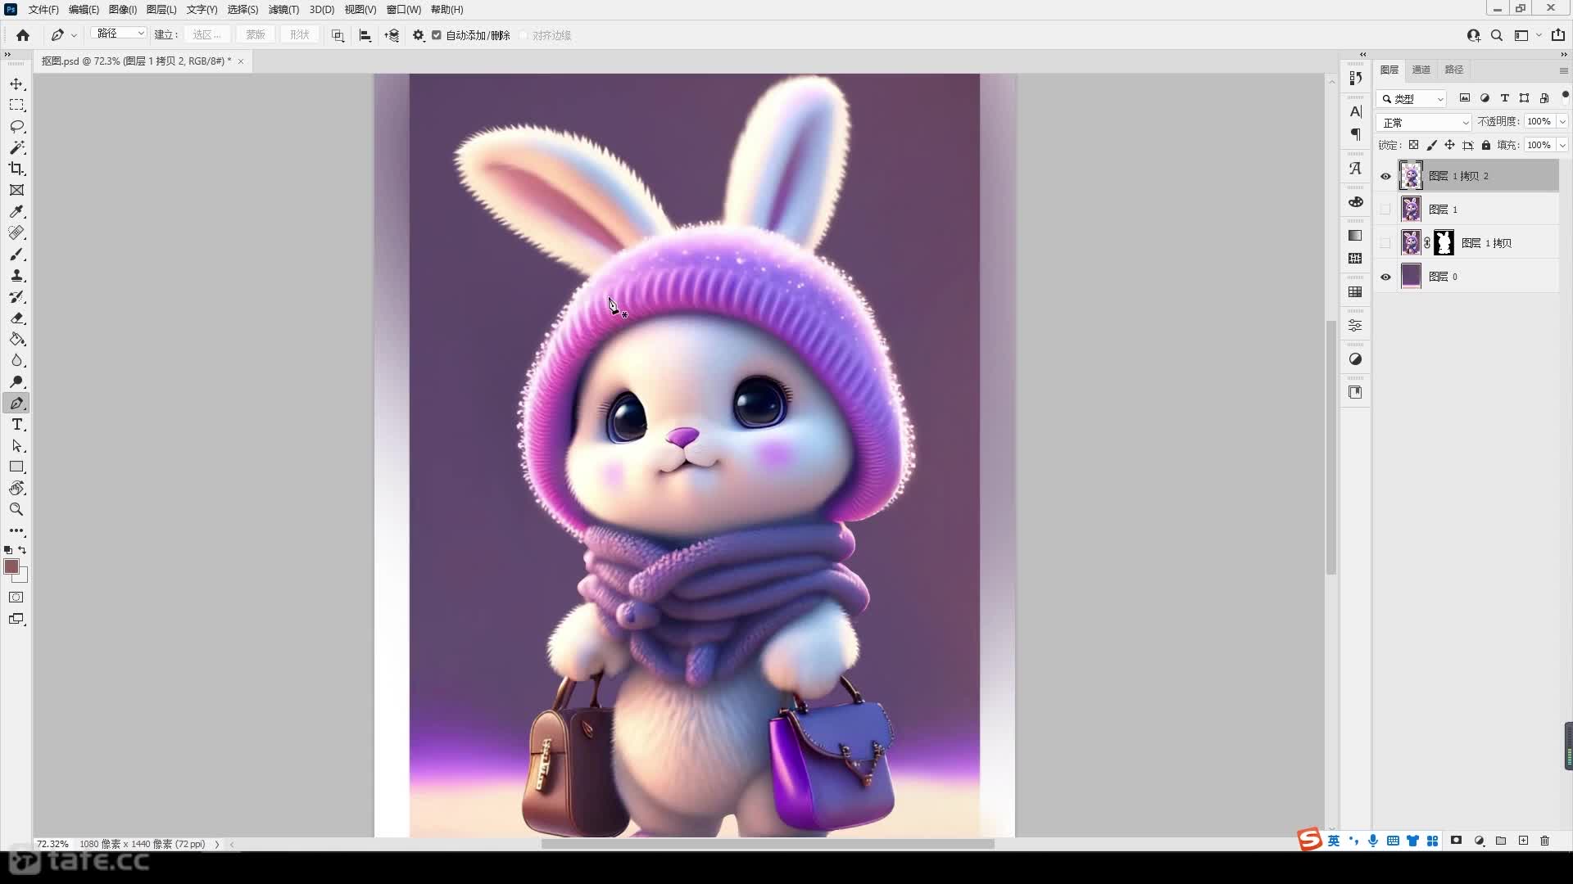This screenshot has width=1573, height=884.
Task: Select the History Brush tool
Action: point(16,297)
